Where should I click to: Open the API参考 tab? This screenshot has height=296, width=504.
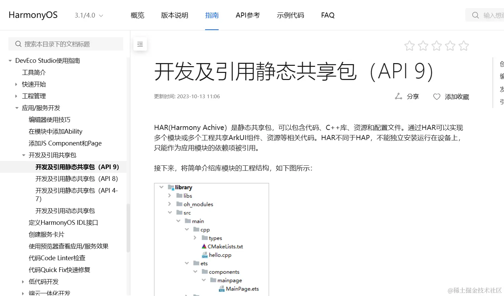point(248,15)
